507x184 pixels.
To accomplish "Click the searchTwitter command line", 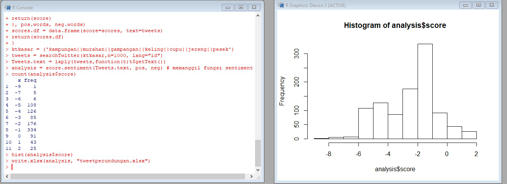I will click(x=84, y=55).
